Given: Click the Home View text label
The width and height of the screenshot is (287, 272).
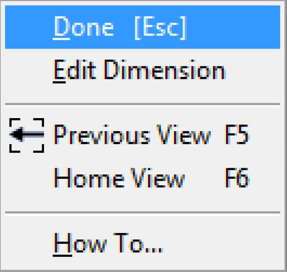Looking at the screenshot, I should (x=119, y=178).
